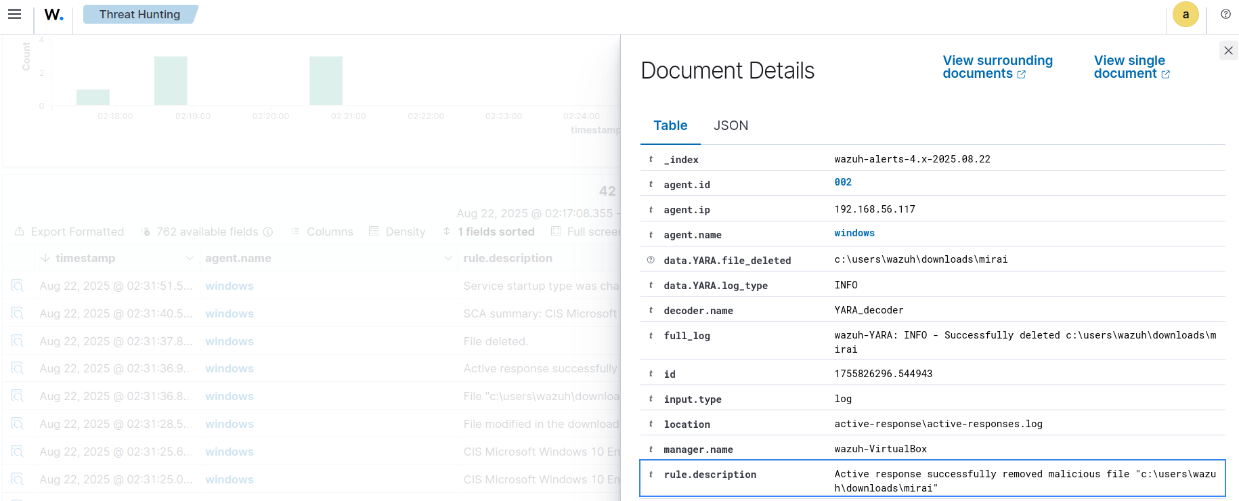Click the Wazuh logo home icon
Screen dimensions: 1239x501
53,14
